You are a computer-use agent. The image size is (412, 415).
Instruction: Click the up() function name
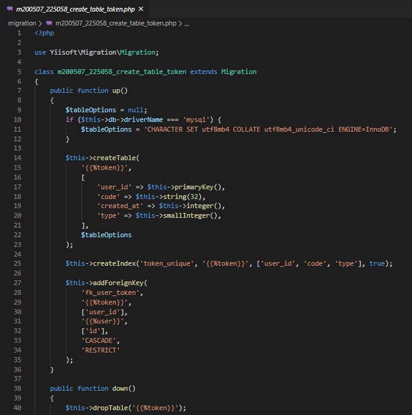pos(120,91)
